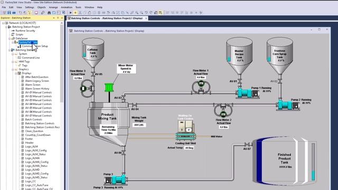This screenshot has width=338, height=190.
Task: Close the Batching Station Controls tab
Action: tap(146, 18)
